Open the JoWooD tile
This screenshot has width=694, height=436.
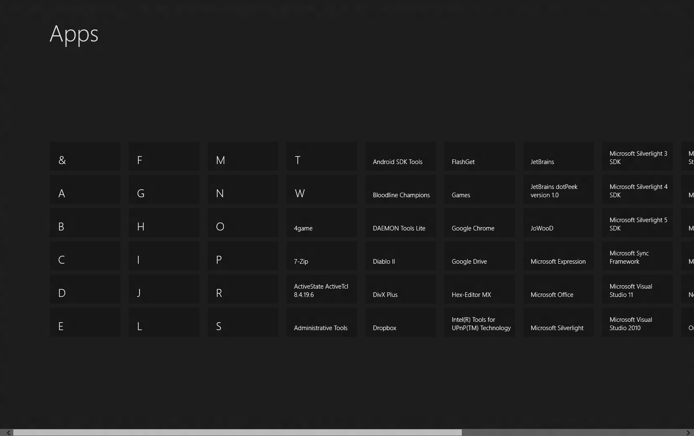tap(559, 223)
